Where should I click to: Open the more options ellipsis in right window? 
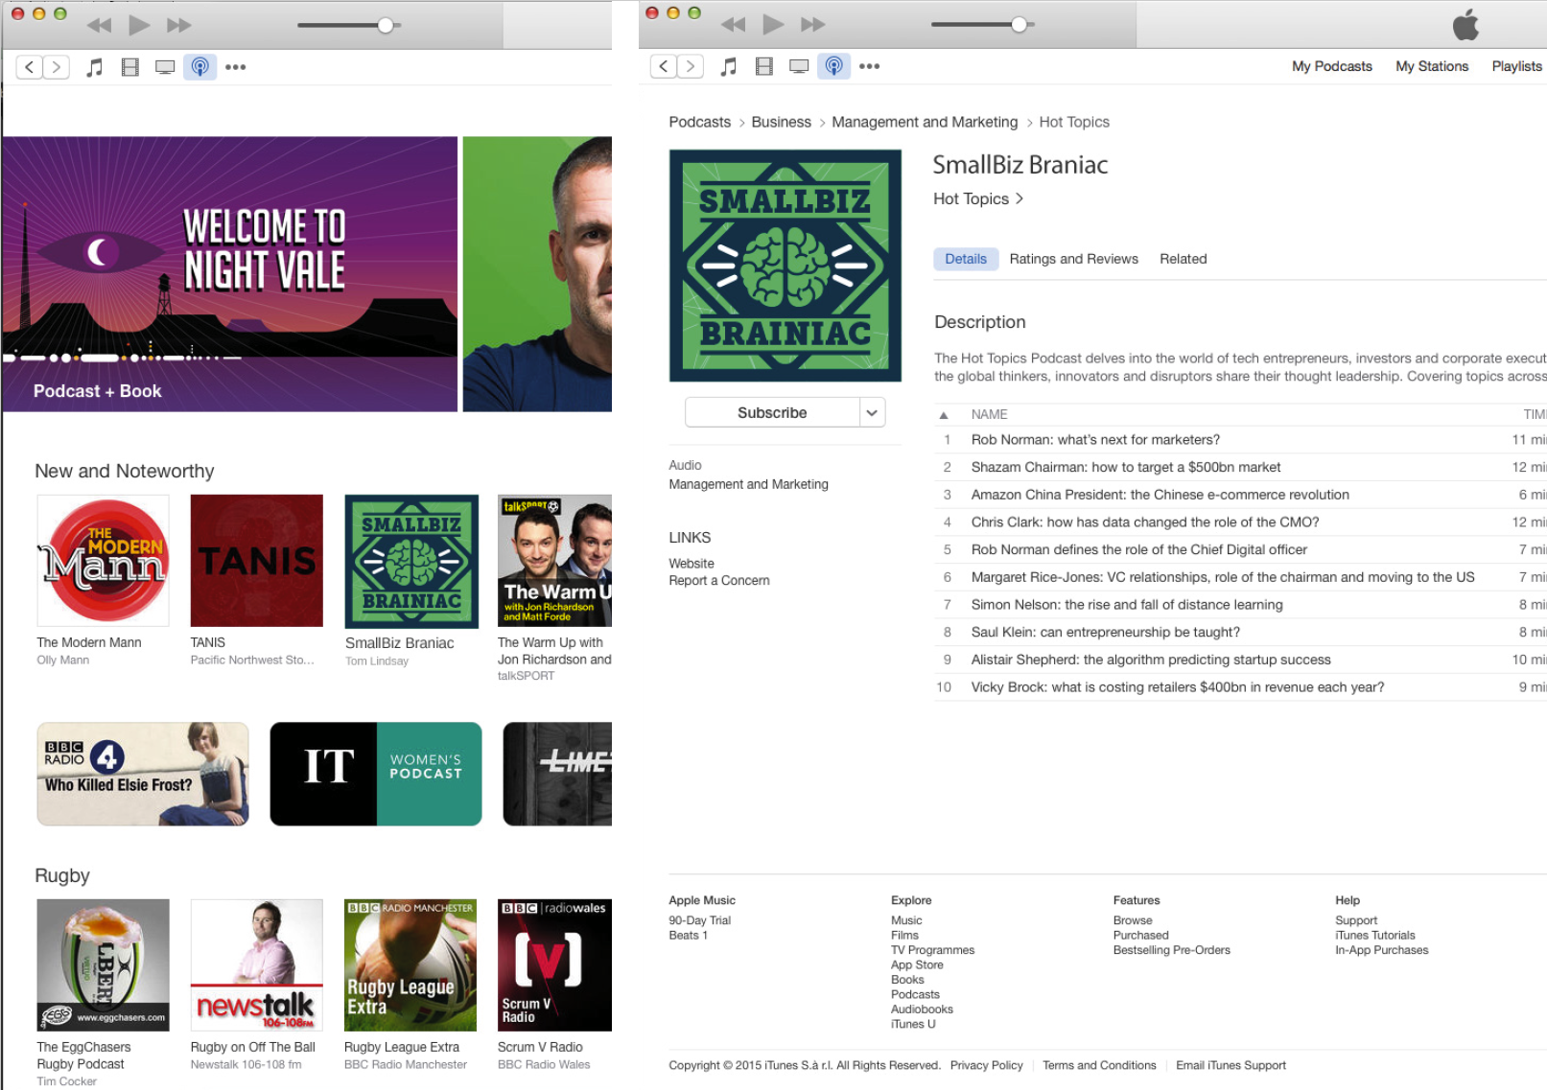pyautogui.click(x=869, y=66)
